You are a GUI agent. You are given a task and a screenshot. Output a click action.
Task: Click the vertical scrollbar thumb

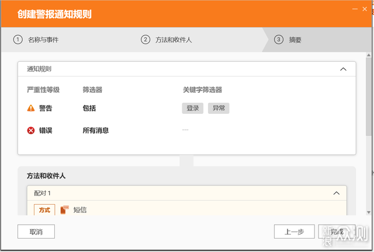(x=369, y=96)
